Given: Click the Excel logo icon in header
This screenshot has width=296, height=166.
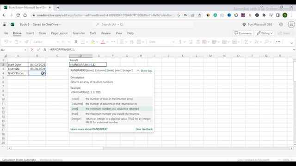Looking at the screenshot, I should [12, 24].
